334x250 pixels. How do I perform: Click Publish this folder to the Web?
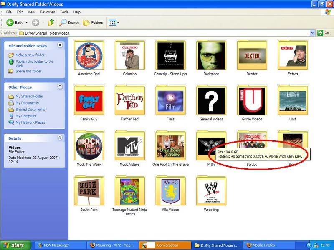click(31, 64)
